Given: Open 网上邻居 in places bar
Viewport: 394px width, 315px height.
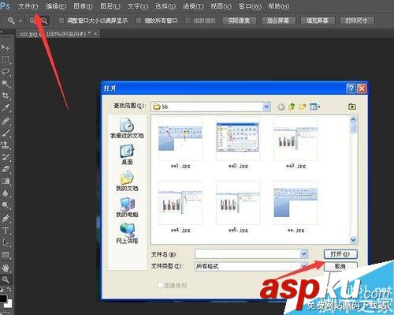Looking at the screenshot, I should coord(127,234).
